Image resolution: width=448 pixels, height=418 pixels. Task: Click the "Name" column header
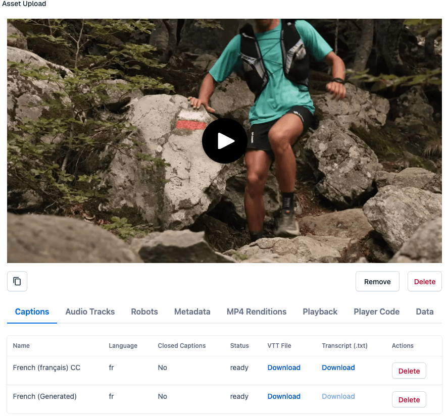point(21,345)
